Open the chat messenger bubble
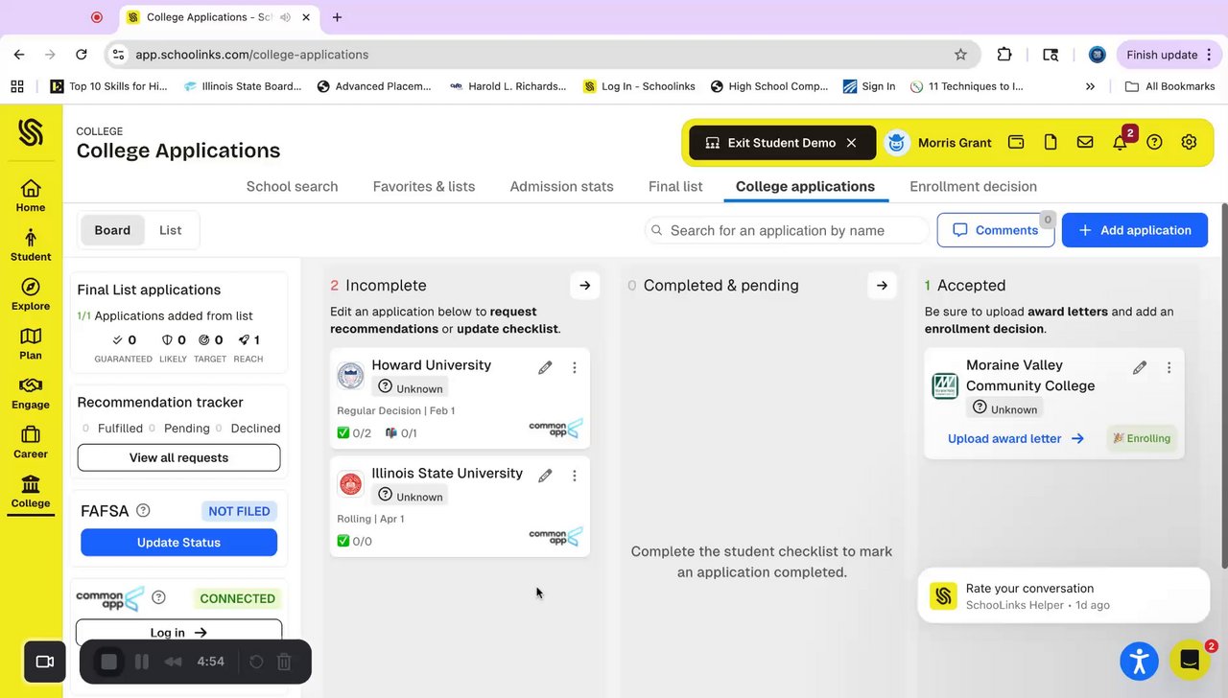 tap(1190, 661)
